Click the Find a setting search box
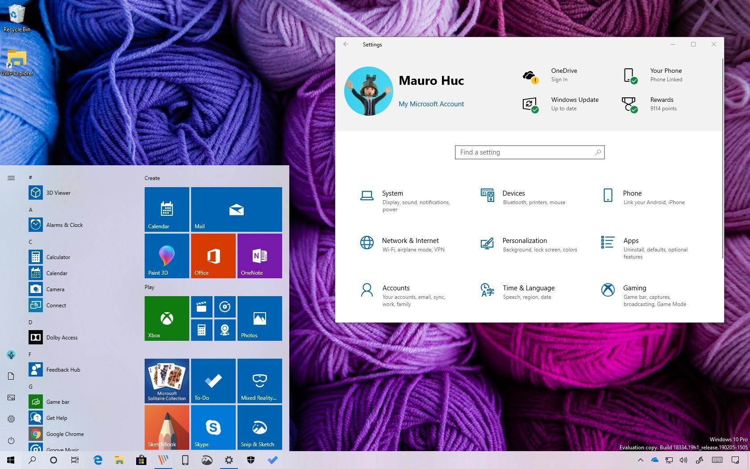The width and height of the screenshot is (750, 469). (x=529, y=152)
